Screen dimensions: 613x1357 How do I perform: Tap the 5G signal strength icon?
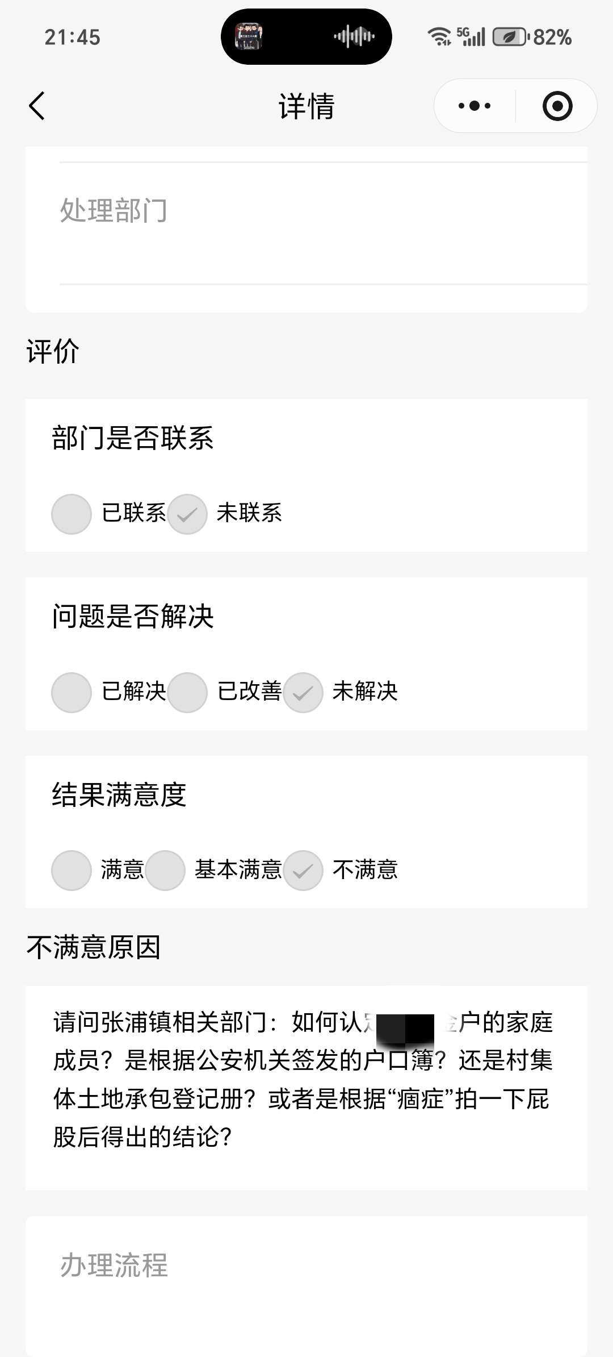point(471,37)
